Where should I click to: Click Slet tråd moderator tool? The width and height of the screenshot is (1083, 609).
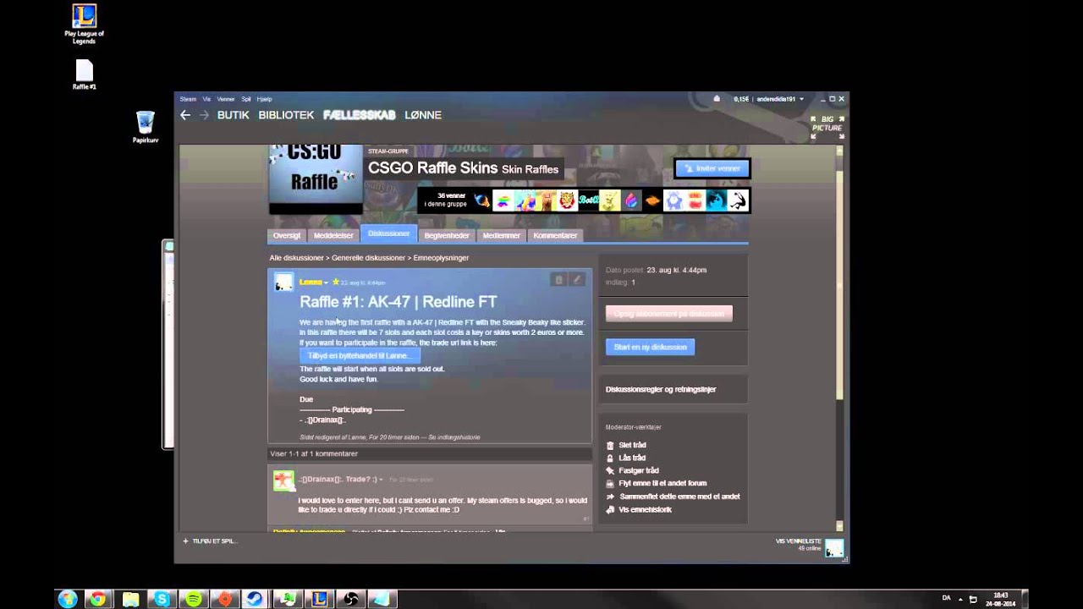click(x=626, y=445)
